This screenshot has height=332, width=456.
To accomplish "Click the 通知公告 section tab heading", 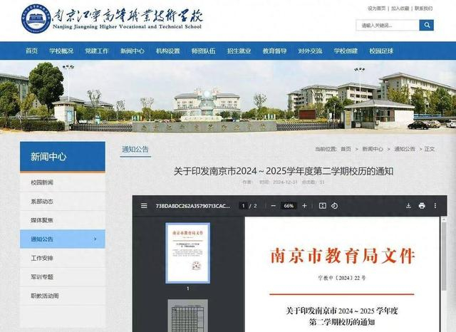I will pos(135,150).
